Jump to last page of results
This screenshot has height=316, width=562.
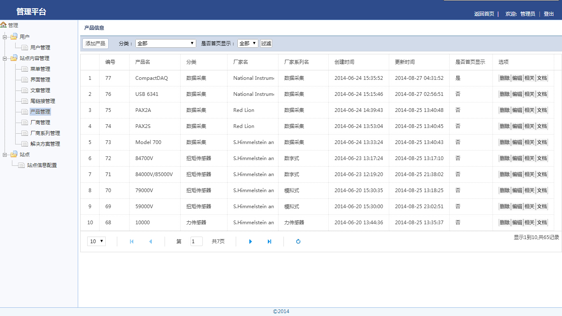(269, 242)
